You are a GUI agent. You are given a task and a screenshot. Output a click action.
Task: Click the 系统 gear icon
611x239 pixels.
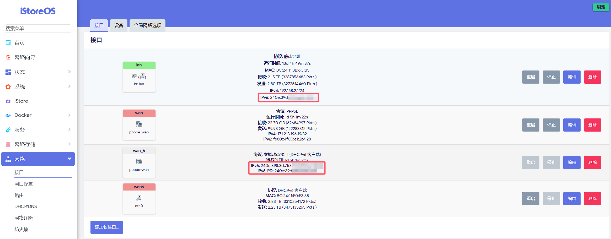(x=8, y=86)
